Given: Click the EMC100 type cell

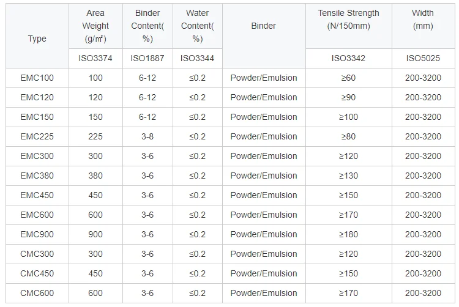Looking at the screenshot, I should [x=37, y=78].
